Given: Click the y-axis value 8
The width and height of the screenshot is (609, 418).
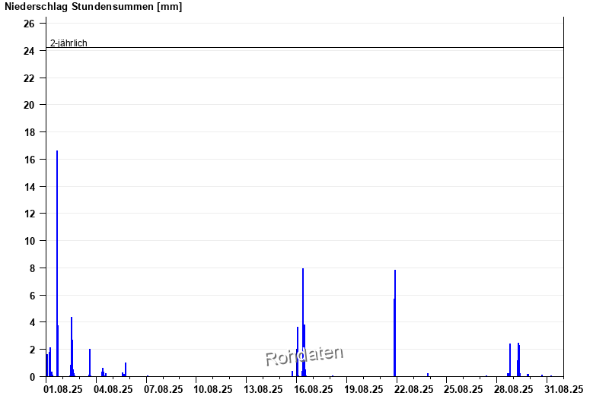Looking at the screenshot, I should coord(31,268).
